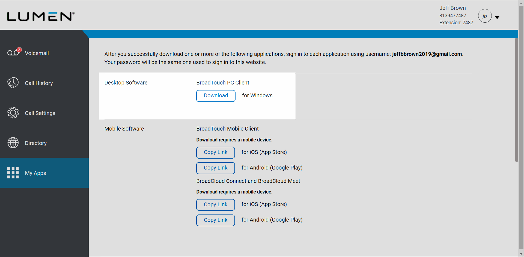This screenshot has height=257, width=524.
Task: Click the Voicemail tape icon
Action: pos(13,53)
